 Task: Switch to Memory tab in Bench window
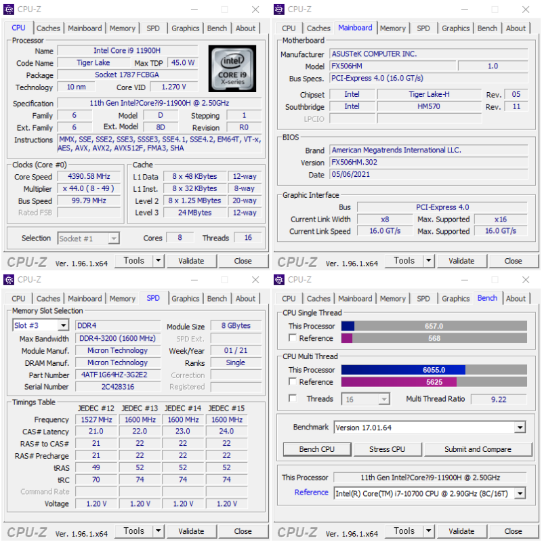pos(393,299)
